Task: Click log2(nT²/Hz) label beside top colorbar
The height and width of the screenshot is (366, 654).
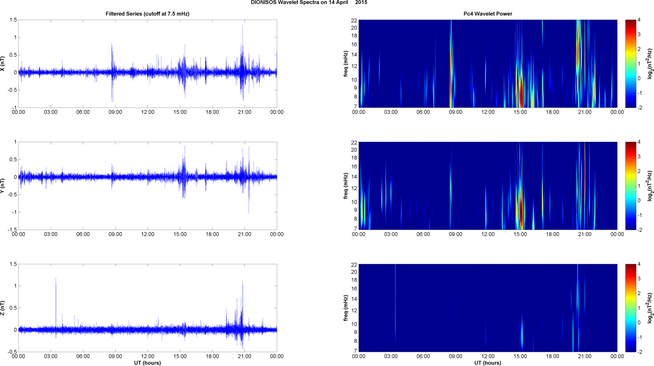Action: click(650, 63)
